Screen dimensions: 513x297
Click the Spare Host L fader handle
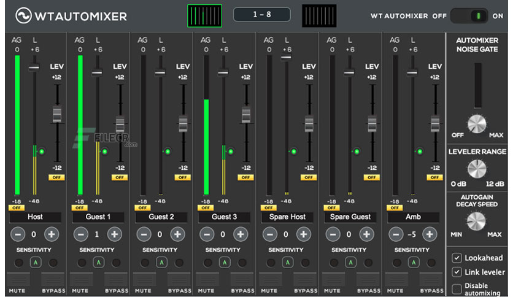pyautogui.click(x=286, y=58)
